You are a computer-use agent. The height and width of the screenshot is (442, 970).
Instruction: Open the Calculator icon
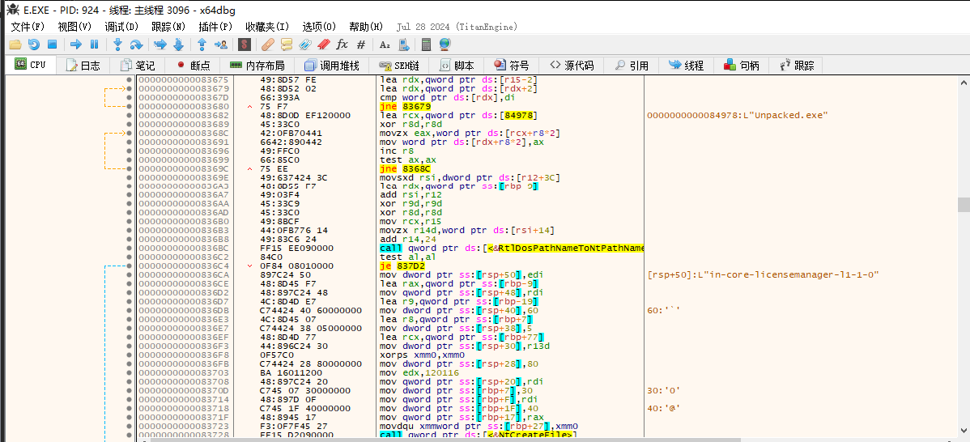coord(426,45)
